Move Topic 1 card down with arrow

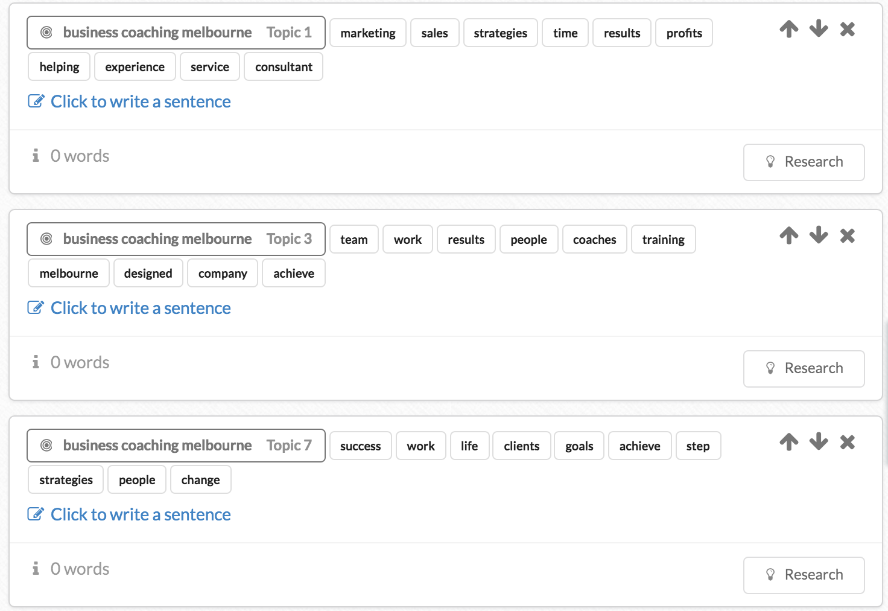click(819, 28)
